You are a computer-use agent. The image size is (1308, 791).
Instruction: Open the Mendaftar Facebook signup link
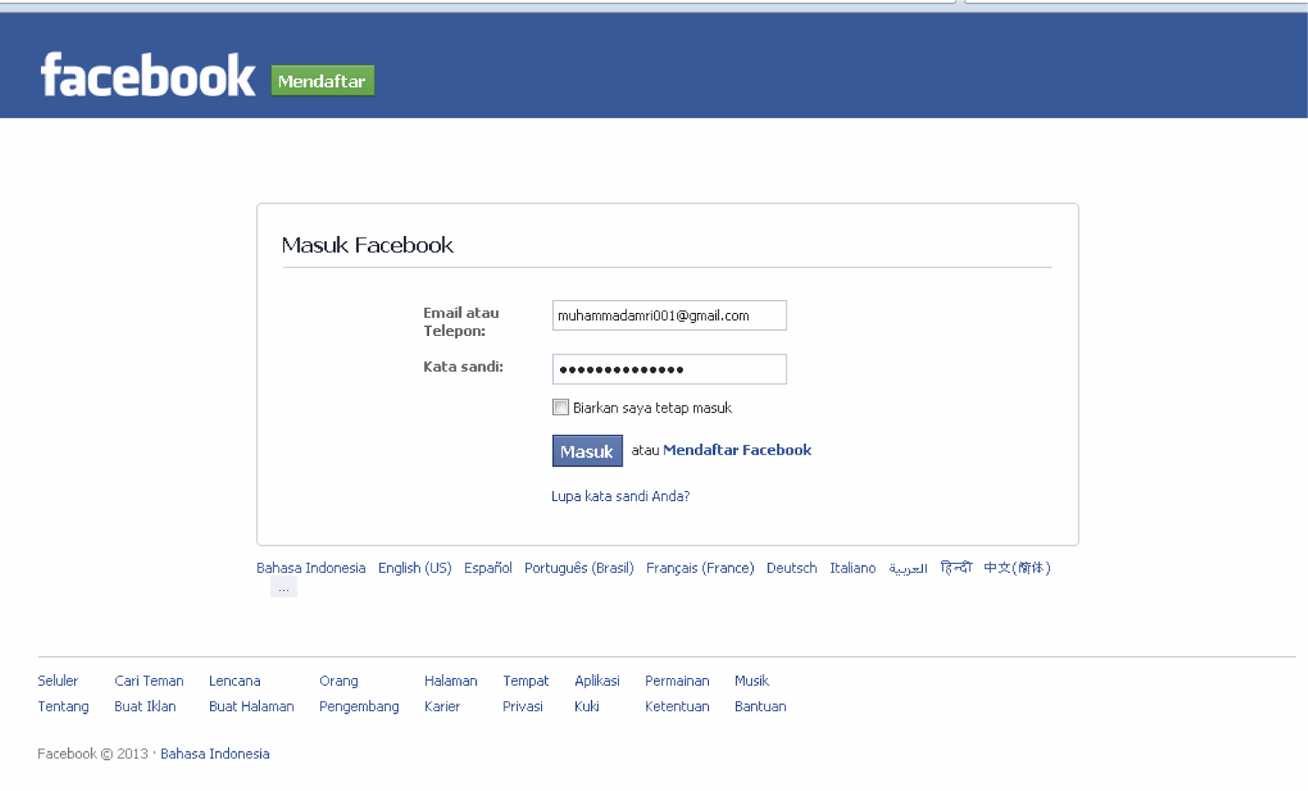737,449
